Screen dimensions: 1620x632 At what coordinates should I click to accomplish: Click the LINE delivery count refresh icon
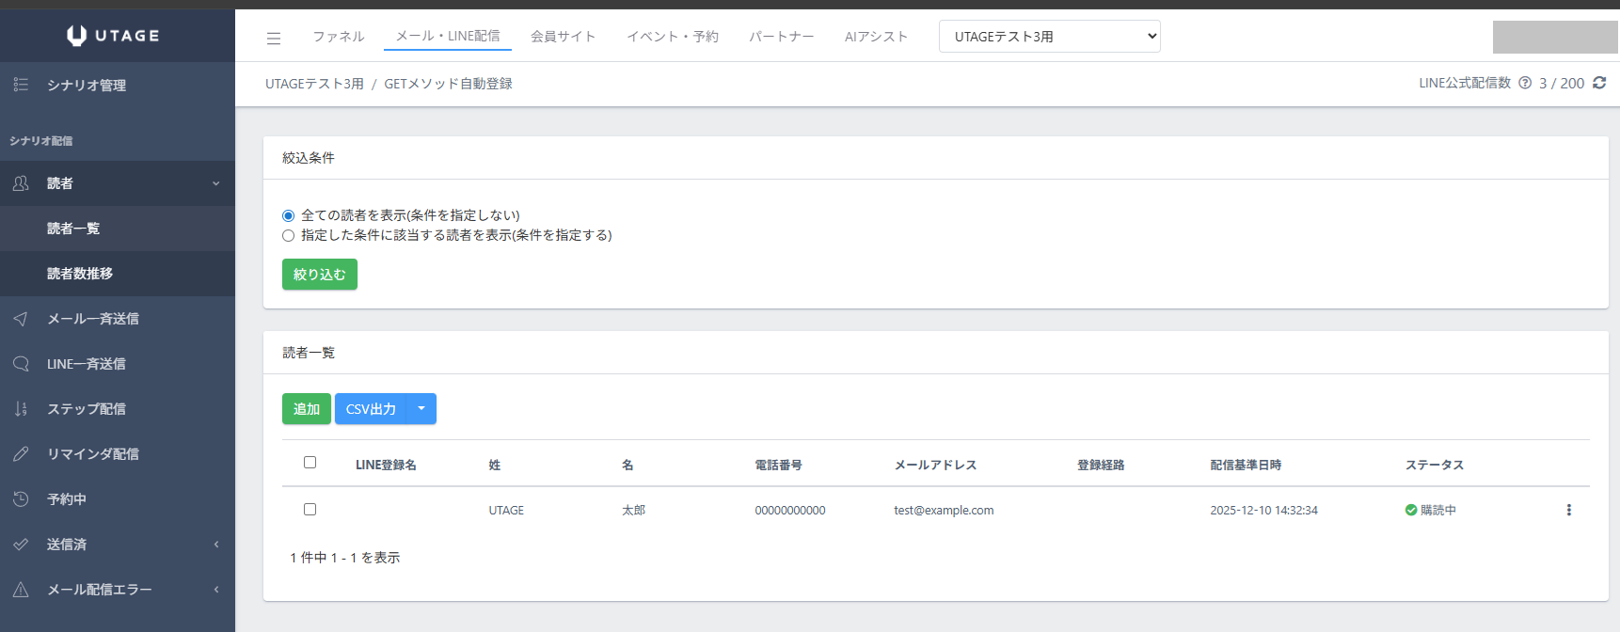coord(1599,83)
